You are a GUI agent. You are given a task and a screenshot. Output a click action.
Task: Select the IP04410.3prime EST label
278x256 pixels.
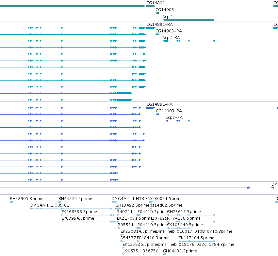click(152, 212)
